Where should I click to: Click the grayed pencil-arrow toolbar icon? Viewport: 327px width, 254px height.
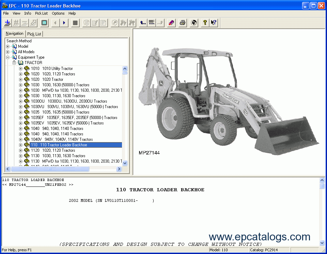[x=33, y=23]
